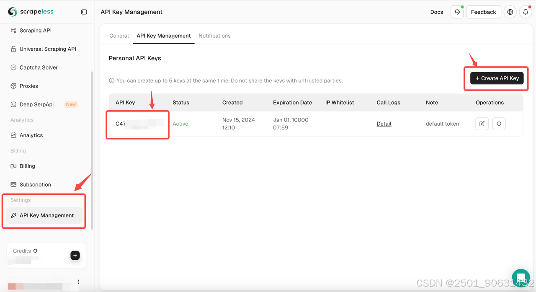
Task: Click the Scrapeless logo
Action: [x=31, y=12]
